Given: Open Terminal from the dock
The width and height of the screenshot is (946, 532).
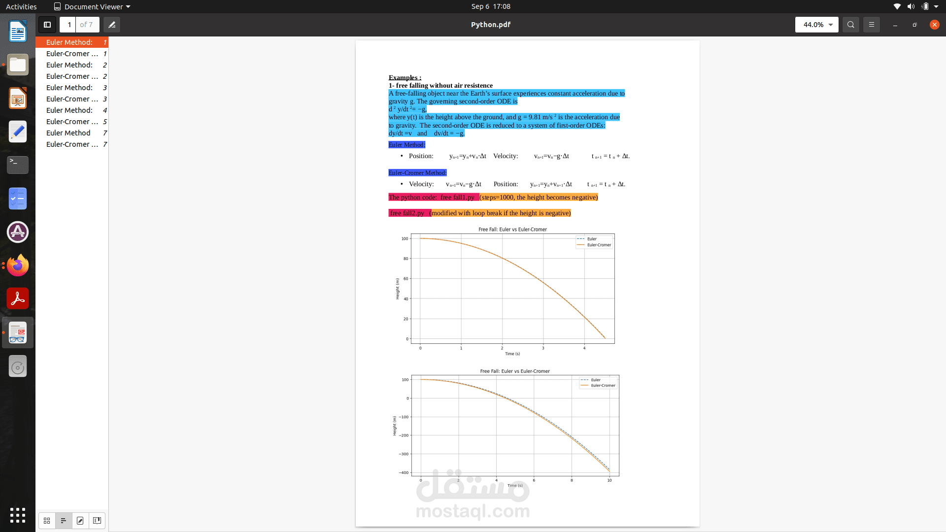Looking at the screenshot, I should pyautogui.click(x=18, y=165).
